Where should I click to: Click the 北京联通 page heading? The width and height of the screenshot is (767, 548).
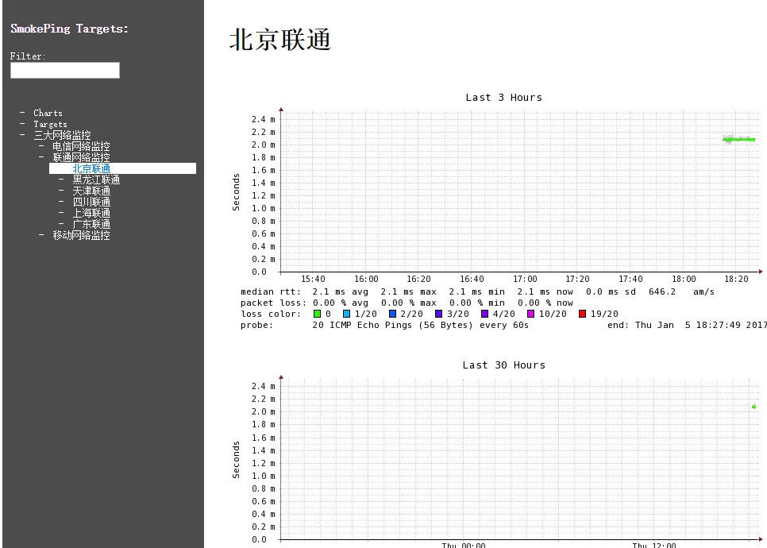pyautogui.click(x=280, y=40)
